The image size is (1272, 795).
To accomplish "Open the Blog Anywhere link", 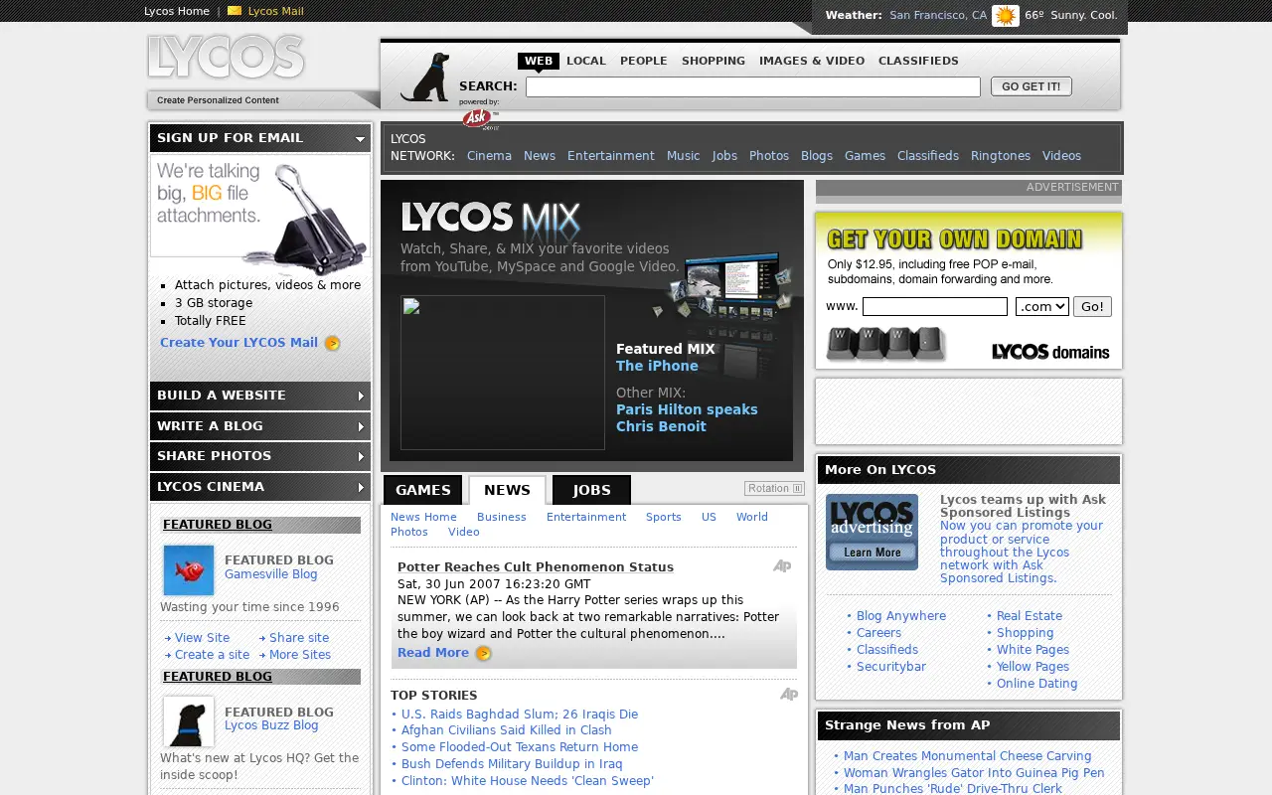I will point(901,616).
